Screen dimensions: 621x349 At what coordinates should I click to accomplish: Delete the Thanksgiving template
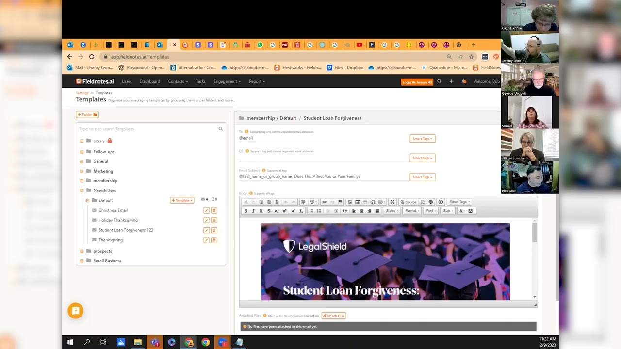pos(214,240)
